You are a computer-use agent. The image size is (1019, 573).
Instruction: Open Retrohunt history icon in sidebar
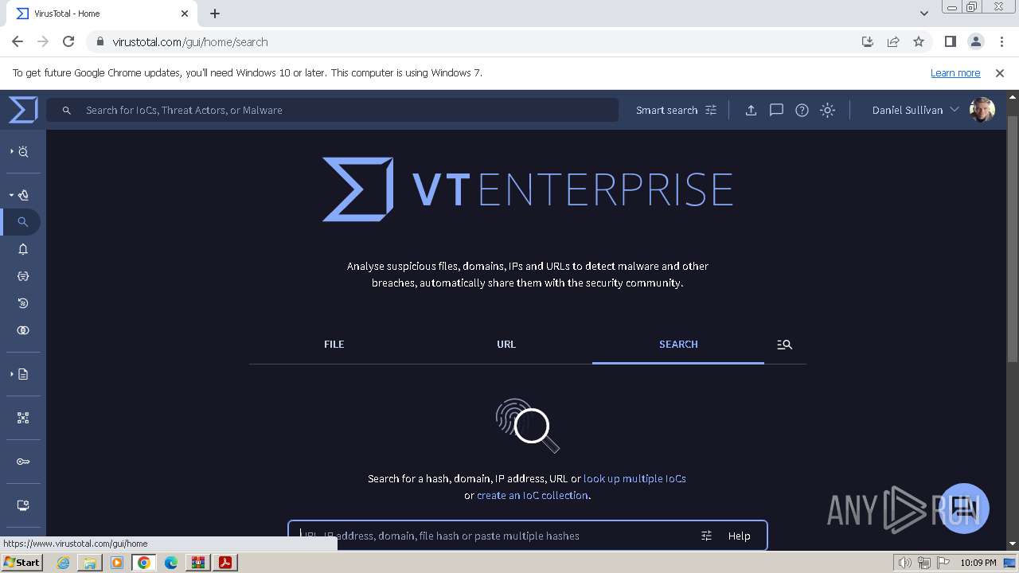[23, 303]
